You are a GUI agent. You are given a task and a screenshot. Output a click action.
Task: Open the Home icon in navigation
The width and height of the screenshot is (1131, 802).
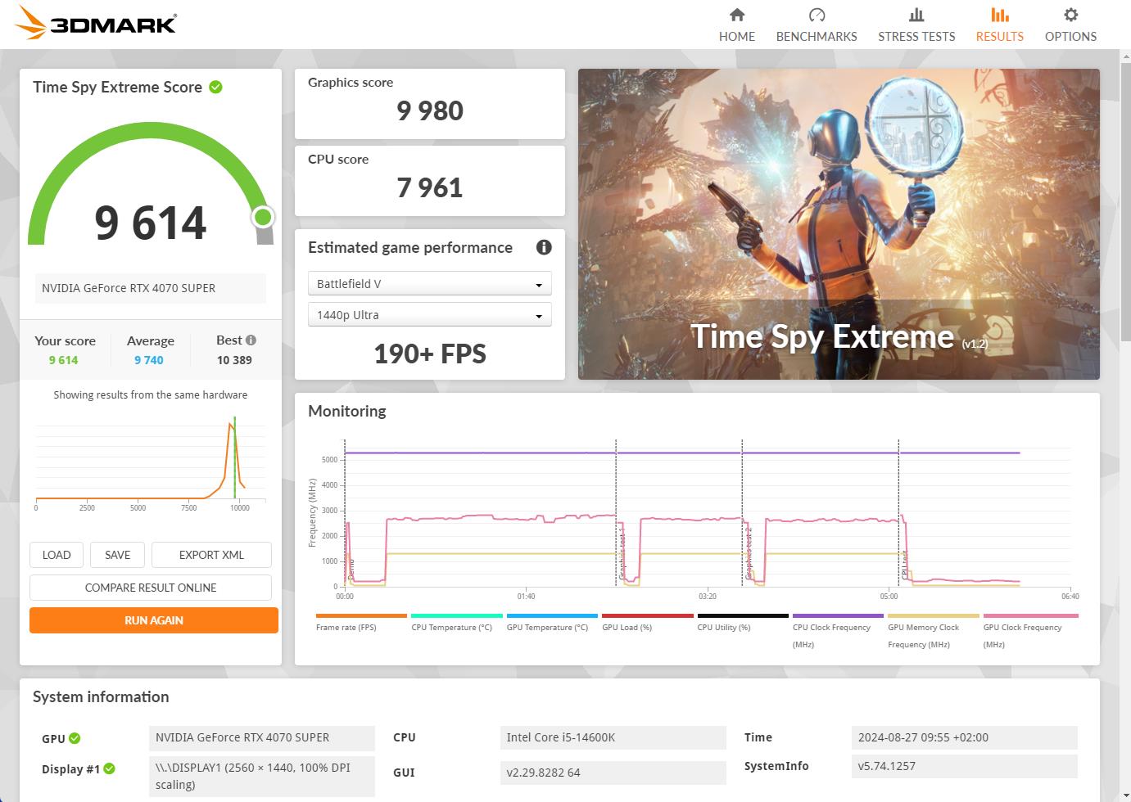737,15
